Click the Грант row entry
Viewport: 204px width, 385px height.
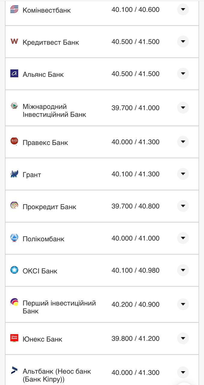tap(102, 174)
